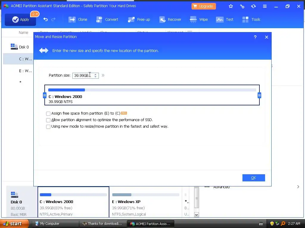
Task: Click the Advanced ellipsis icon
Action: pos(207,187)
